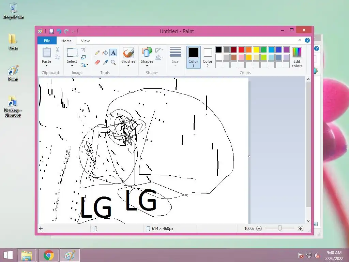The width and height of the screenshot is (349, 262).
Task: Click the Undo arrow in title bar
Action: point(59,31)
